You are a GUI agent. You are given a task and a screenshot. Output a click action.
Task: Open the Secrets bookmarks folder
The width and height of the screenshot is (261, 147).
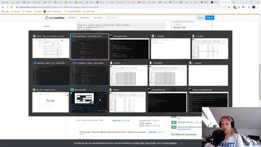(x=15, y=11)
